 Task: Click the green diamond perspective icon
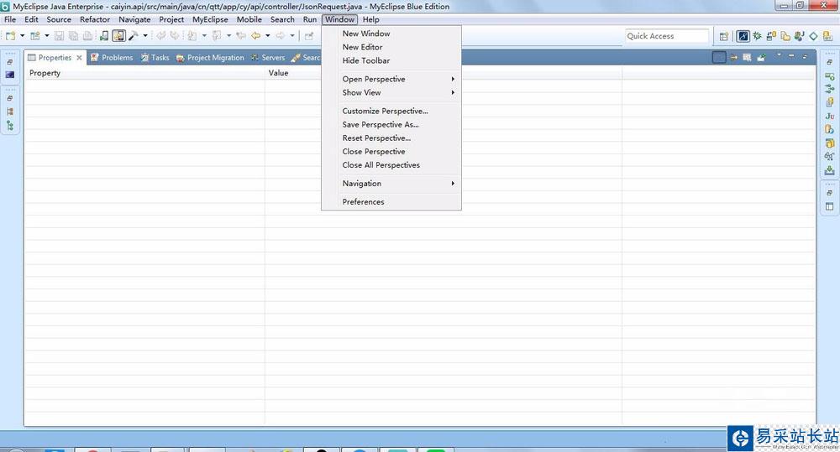[813, 36]
